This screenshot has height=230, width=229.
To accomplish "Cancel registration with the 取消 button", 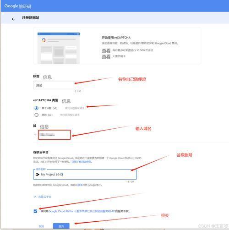I will (x=41, y=226).
